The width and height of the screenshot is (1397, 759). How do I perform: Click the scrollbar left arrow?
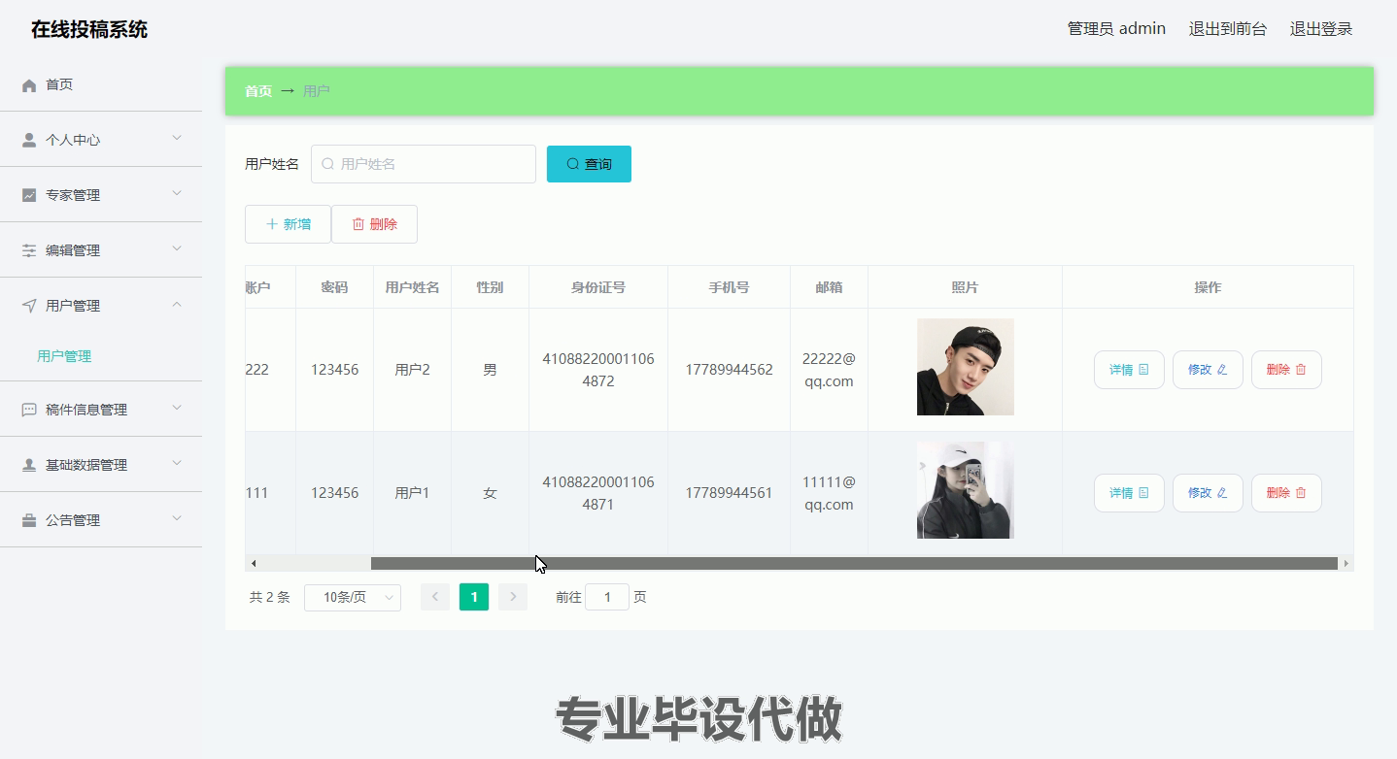254,563
